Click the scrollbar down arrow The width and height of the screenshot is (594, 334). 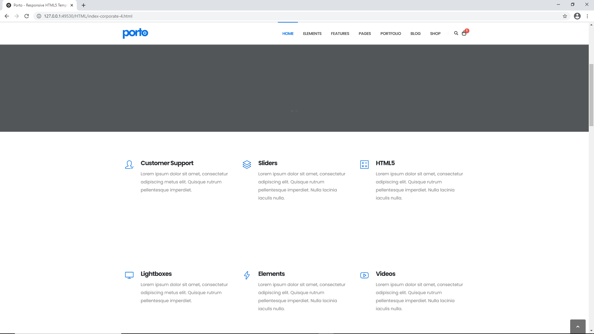591,331
